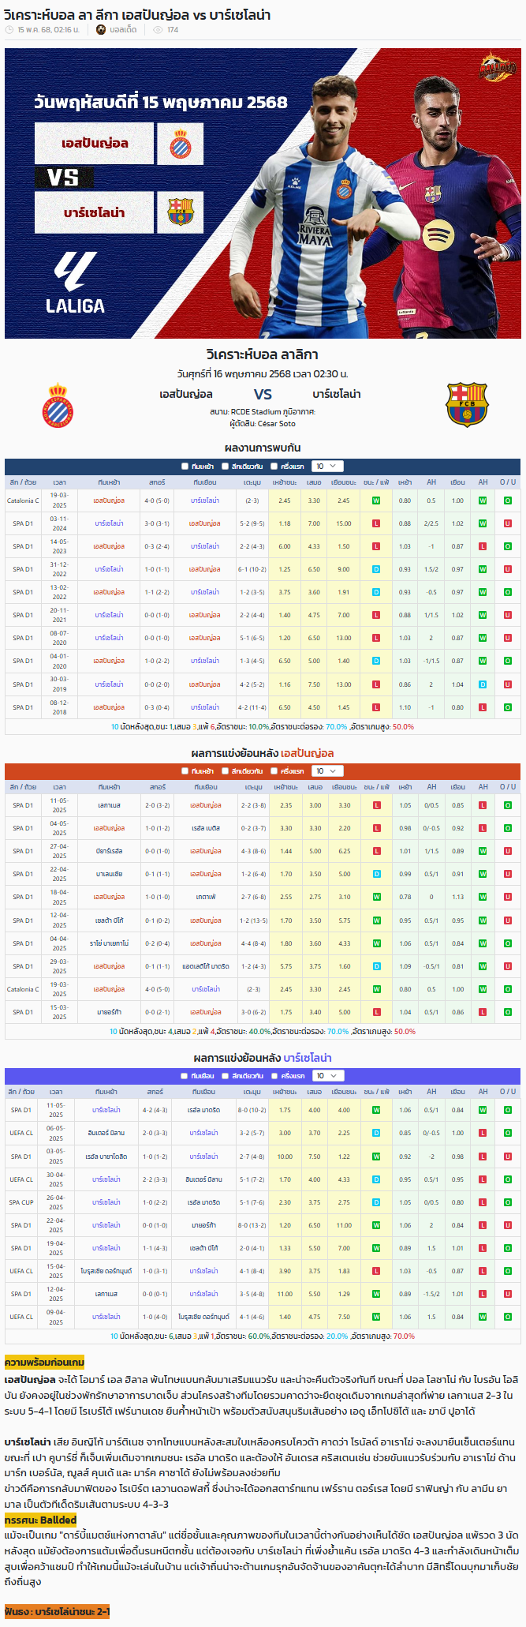526x1627 pixels.
Task: Click green W result badge in head-to-head 19-03-2025 row
Action: tap(376, 500)
